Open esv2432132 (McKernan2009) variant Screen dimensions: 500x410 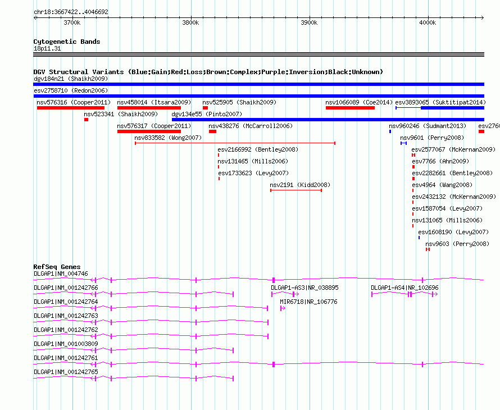tap(454, 197)
